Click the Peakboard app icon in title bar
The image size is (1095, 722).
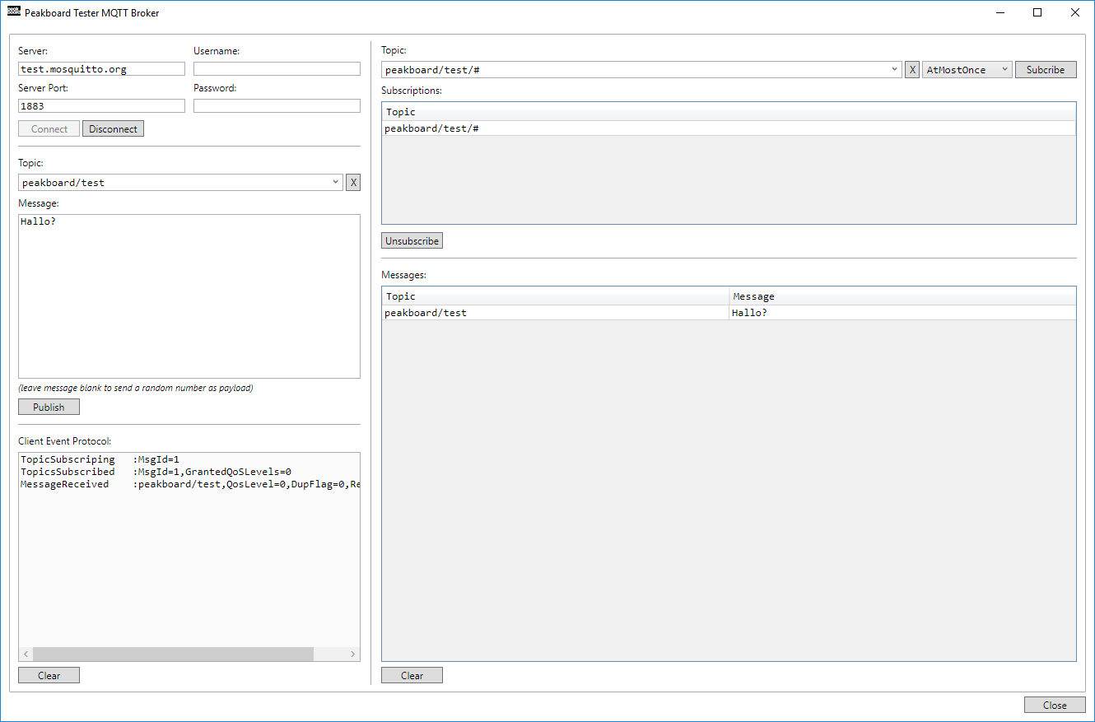click(12, 12)
